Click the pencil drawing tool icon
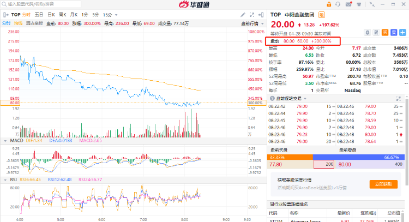 tap(243, 15)
